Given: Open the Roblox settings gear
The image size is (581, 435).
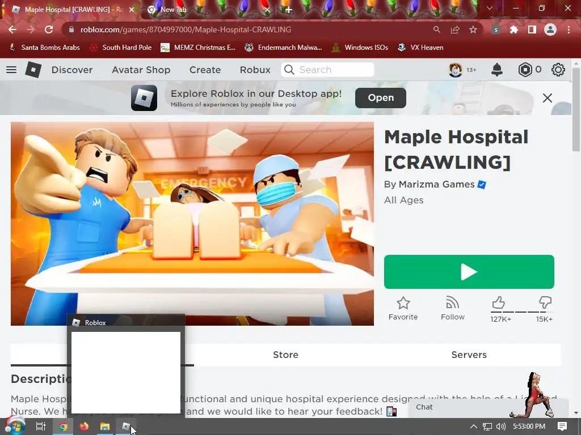Looking at the screenshot, I should [558, 70].
